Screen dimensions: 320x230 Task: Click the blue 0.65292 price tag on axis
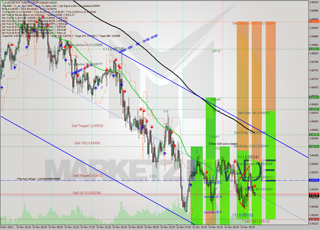[x=314, y=180]
